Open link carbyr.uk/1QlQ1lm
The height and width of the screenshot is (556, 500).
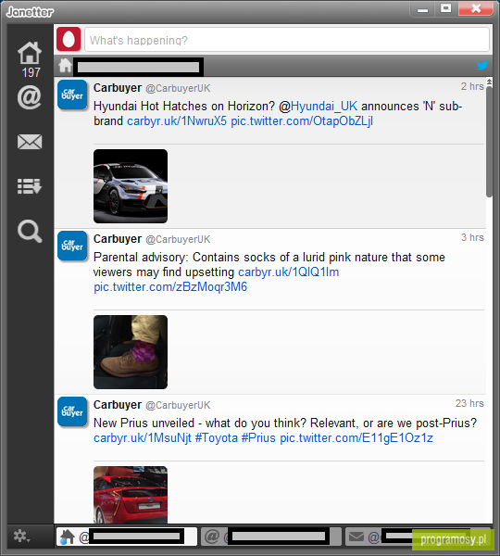[x=289, y=272]
